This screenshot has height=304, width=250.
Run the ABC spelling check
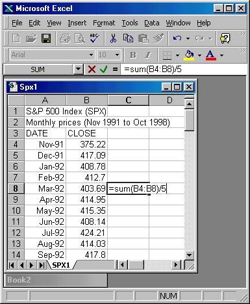click(x=95, y=38)
